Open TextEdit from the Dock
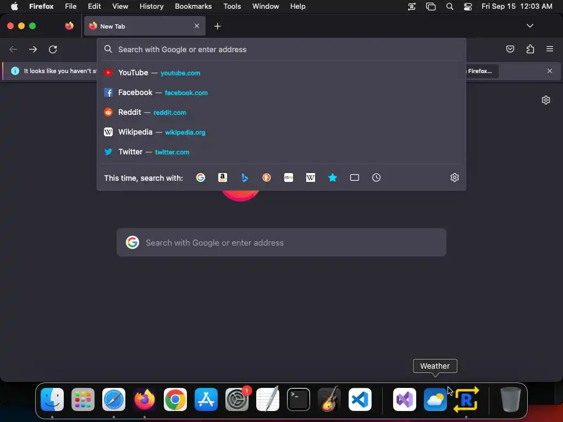 [x=268, y=399]
